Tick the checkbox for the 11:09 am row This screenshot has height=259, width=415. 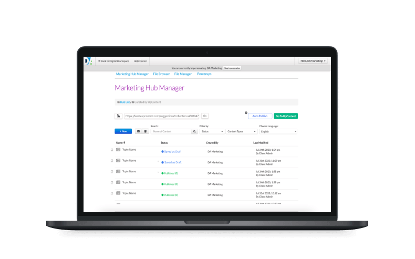(112, 161)
